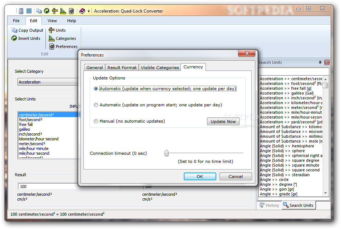This screenshot has width=341, height=229.
Task: Select kilometer/hour·second in input units list
Action: tap(48, 139)
